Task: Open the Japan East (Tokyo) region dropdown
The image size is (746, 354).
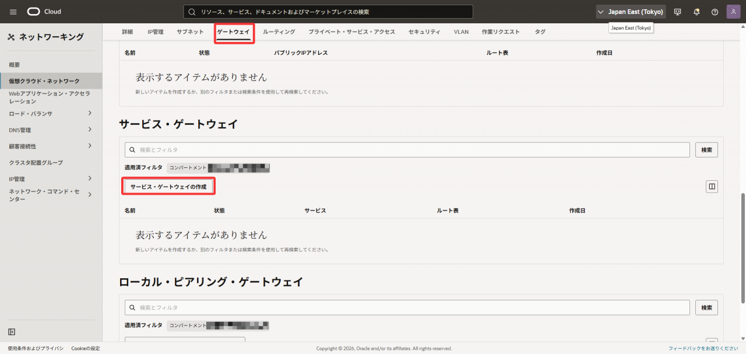Action: click(631, 12)
